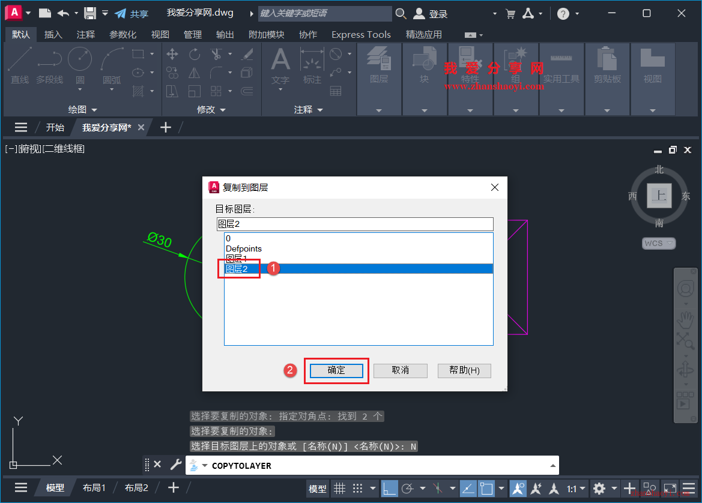The image size is (702, 503).
Task: Click the Trim scissors icon
Action: (216, 55)
